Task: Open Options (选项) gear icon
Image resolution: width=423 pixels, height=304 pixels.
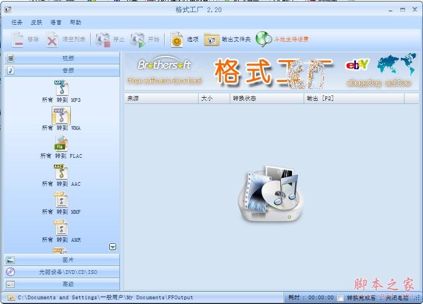Action: tap(177, 40)
